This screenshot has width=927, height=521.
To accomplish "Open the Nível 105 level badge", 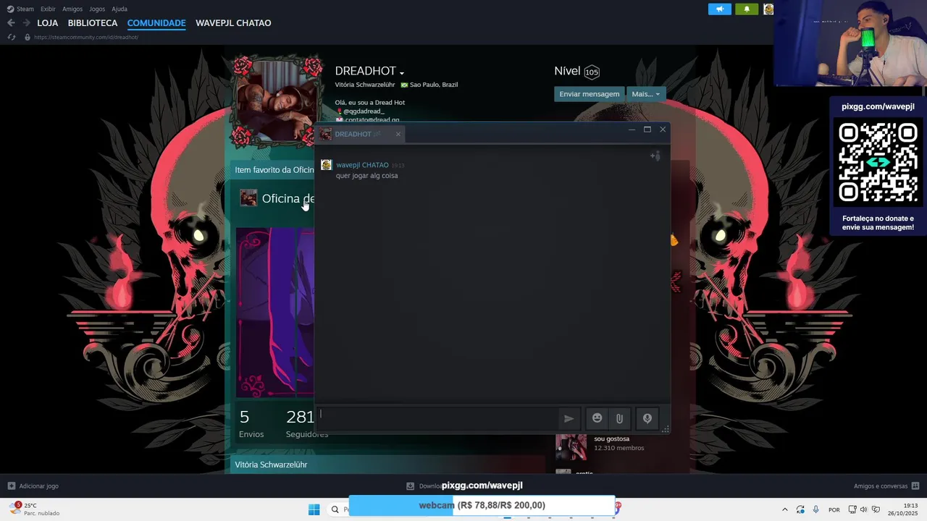I will click(592, 72).
